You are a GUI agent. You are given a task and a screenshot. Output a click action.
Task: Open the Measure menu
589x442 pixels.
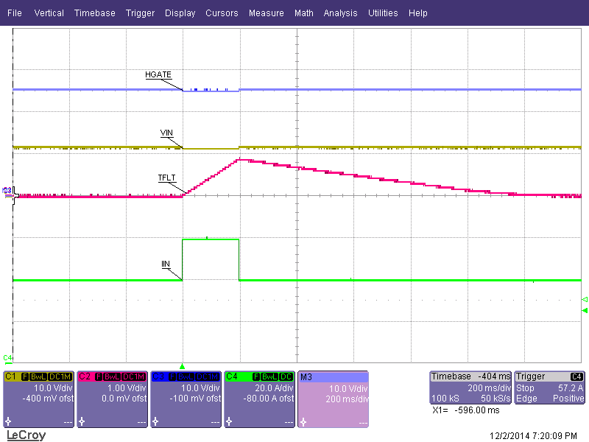(x=266, y=13)
